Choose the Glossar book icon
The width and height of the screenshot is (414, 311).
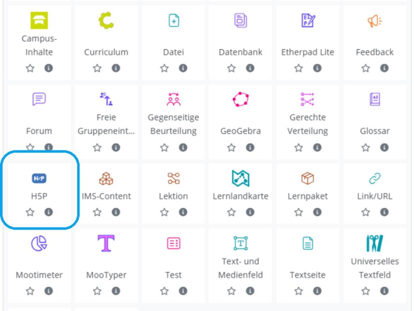tap(375, 99)
